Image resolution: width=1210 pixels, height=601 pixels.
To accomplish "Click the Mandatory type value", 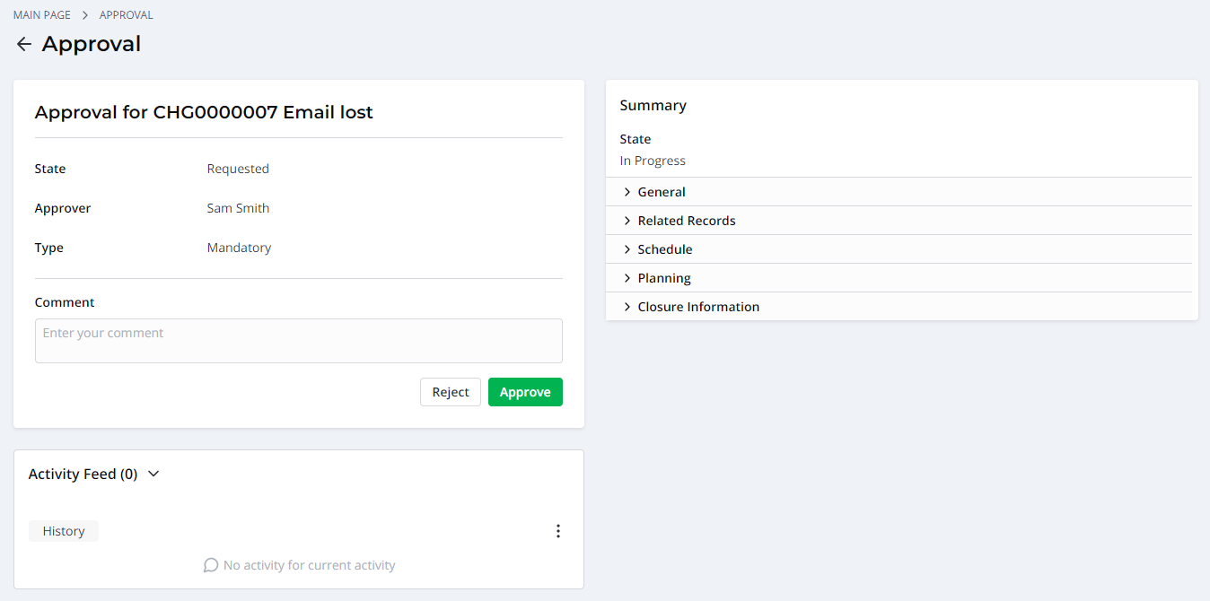I will [239, 248].
